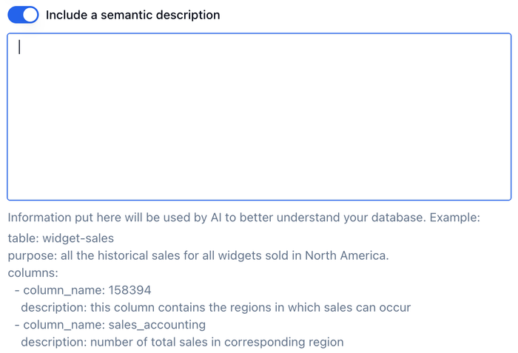
Task: Disable the semantic description toggle switch
Action: click(23, 15)
